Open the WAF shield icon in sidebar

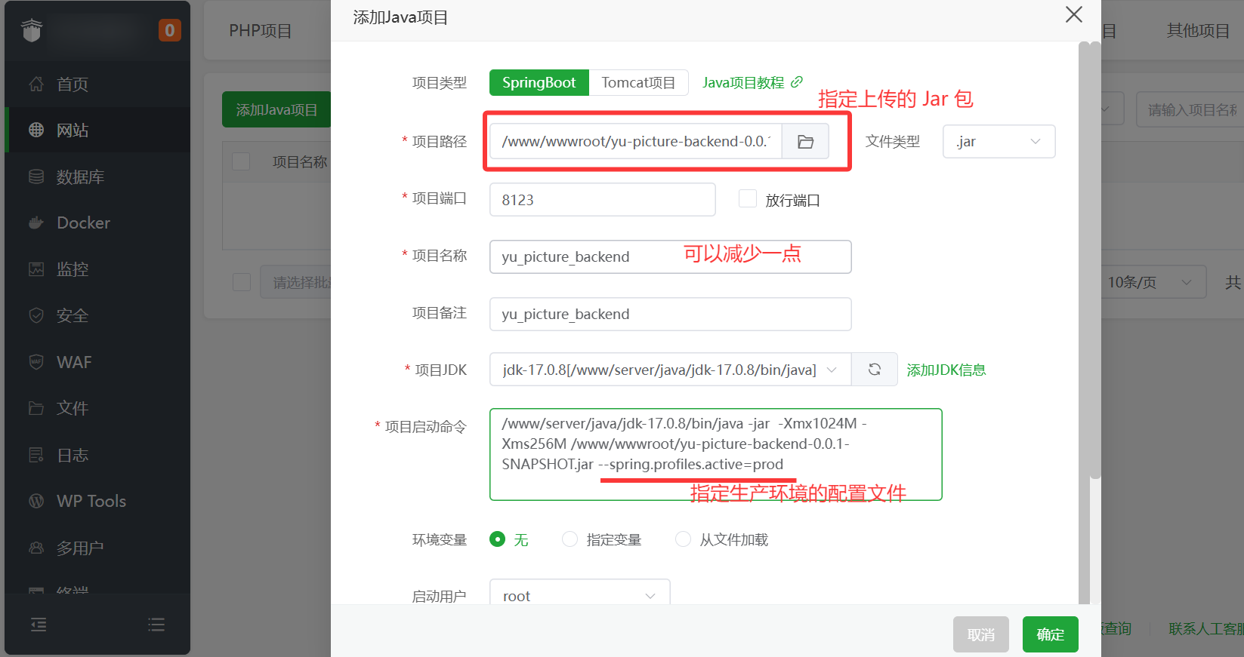[x=36, y=362]
